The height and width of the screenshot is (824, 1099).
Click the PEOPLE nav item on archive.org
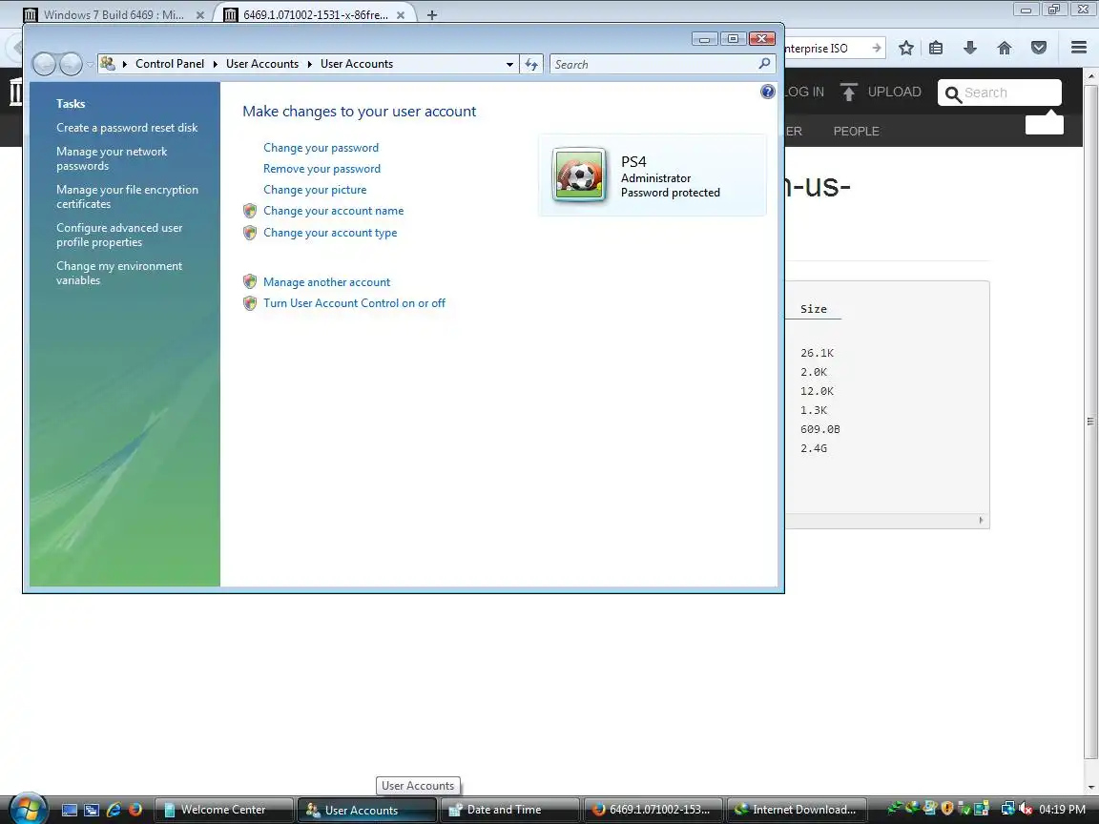pos(856,131)
